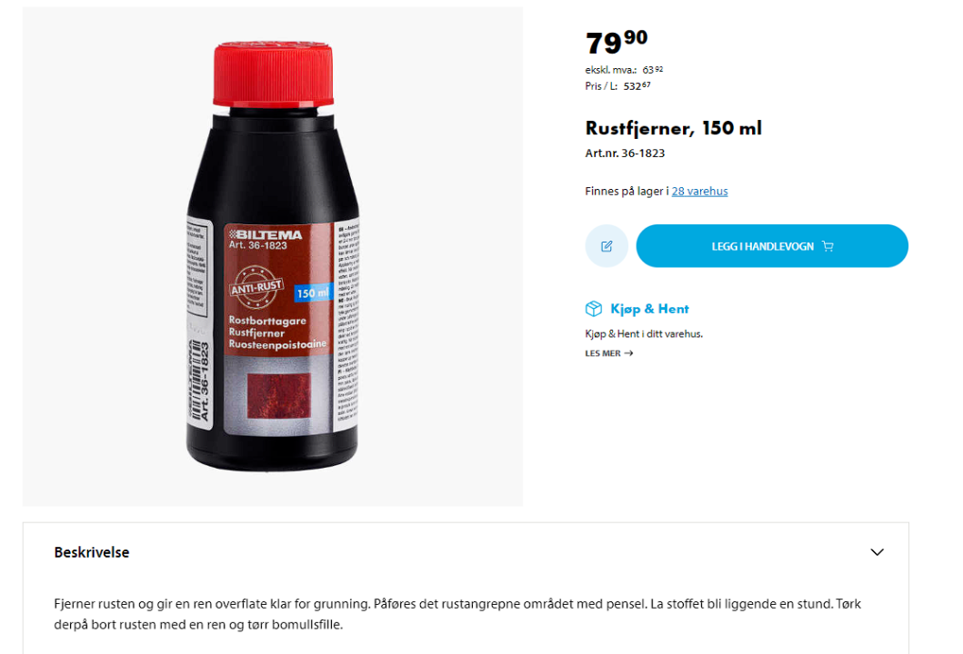Image resolution: width=963 pixels, height=654 pixels.
Task: Collapse the Beskrivelse section with the chevron
Action: click(x=877, y=552)
